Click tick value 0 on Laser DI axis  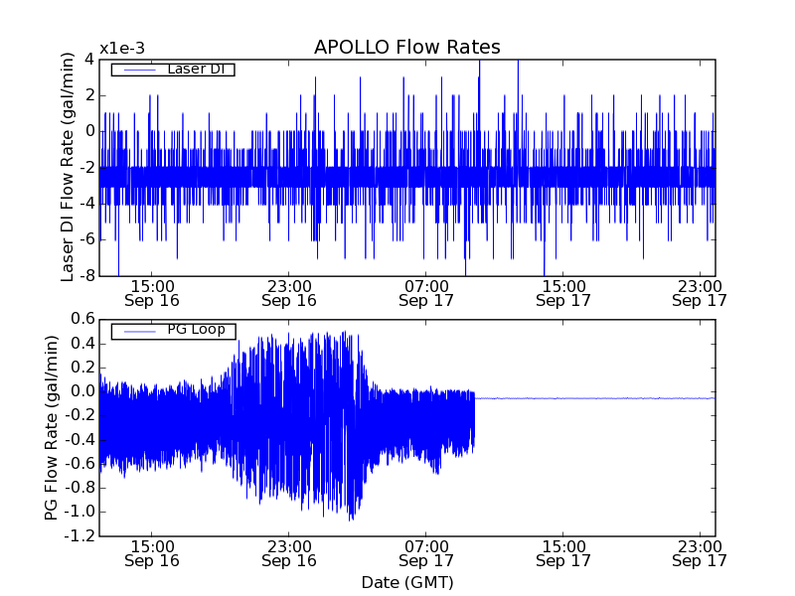[89, 131]
